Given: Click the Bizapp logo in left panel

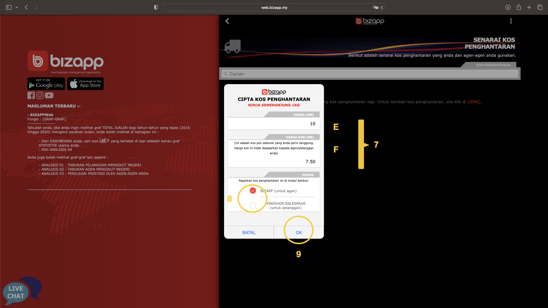Looking at the screenshot, I should (x=66, y=62).
